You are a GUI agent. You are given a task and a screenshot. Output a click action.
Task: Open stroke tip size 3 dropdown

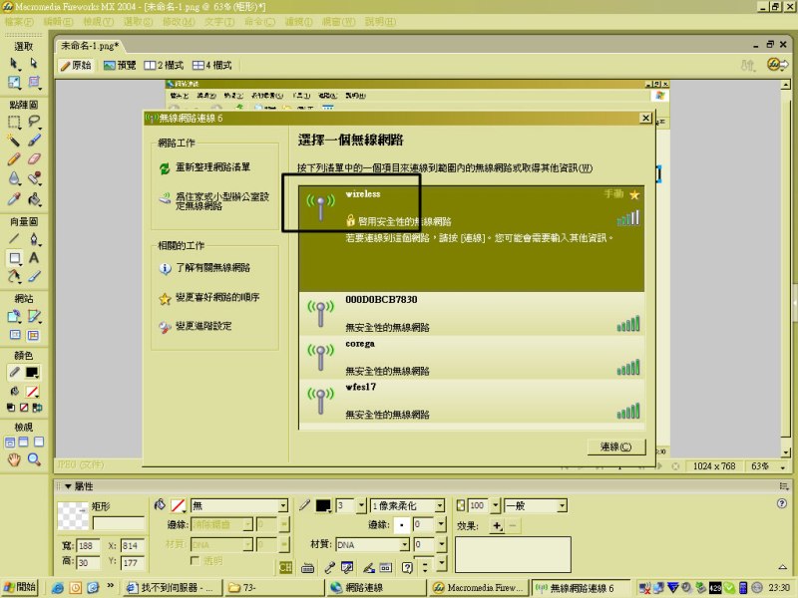pos(361,505)
